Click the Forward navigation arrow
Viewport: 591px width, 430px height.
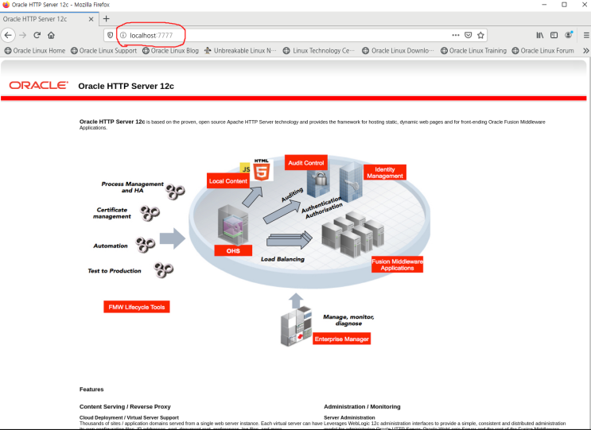[22, 36]
